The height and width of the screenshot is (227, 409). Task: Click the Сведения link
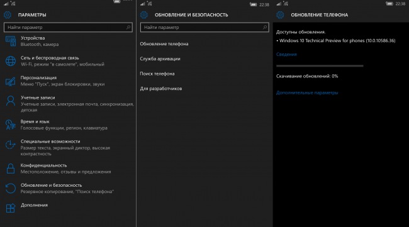[x=286, y=54]
